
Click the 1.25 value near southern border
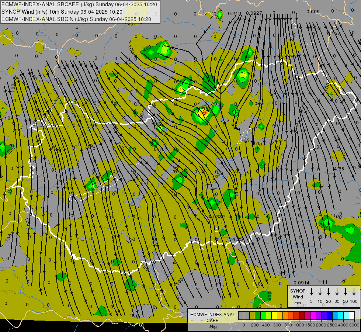click(237, 239)
